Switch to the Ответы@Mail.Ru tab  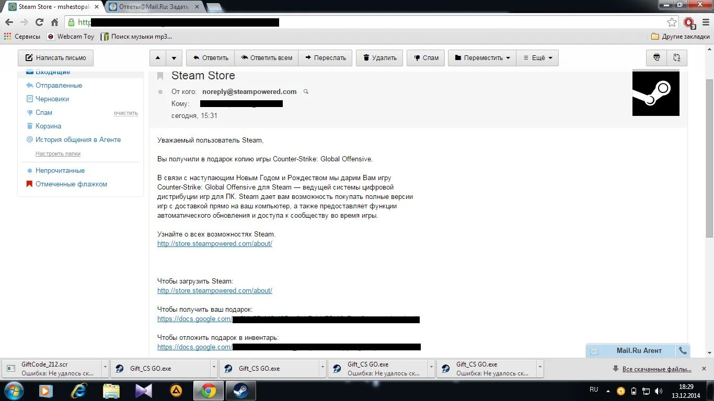click(152, 7)
